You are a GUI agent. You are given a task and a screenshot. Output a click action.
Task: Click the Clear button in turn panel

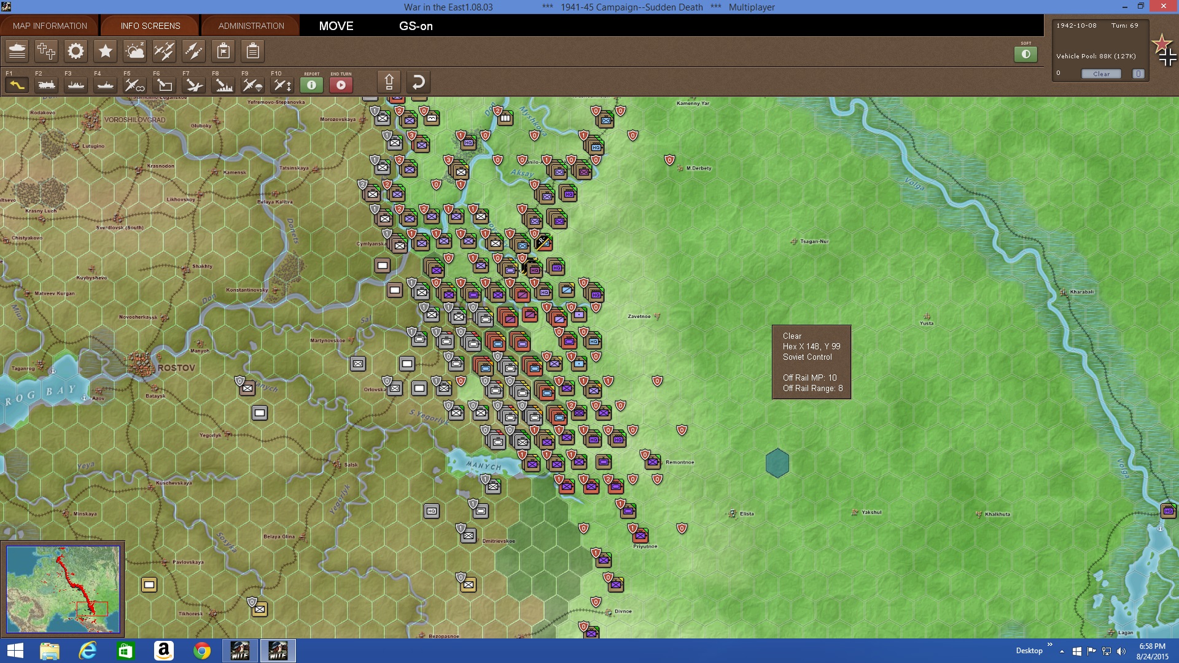(x=1101, y=74)
